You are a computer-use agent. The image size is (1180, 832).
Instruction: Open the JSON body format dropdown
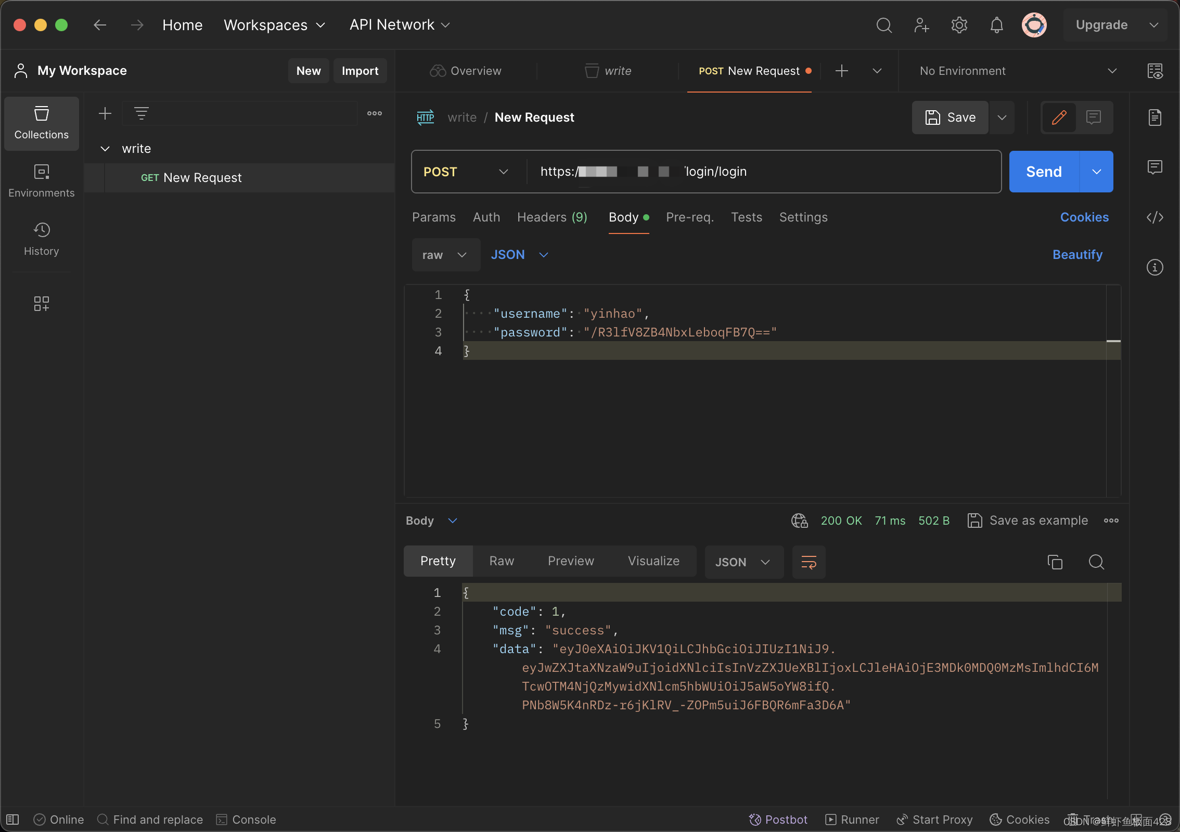[x=520, y=255]
